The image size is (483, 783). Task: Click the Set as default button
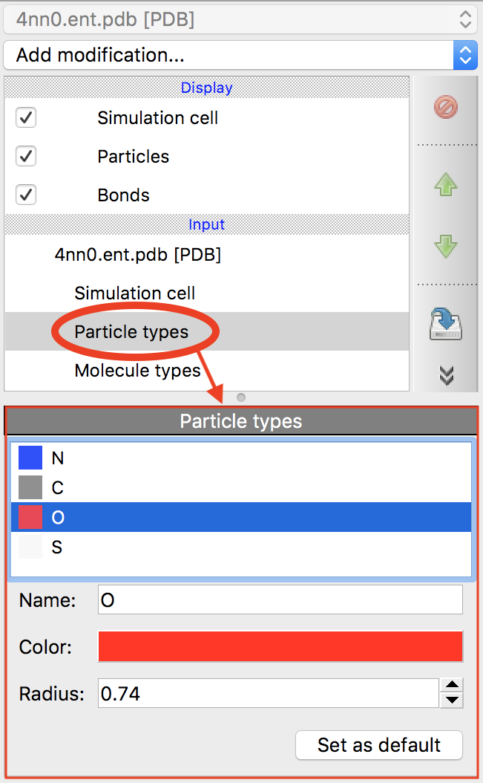click(x=378, y=744)
